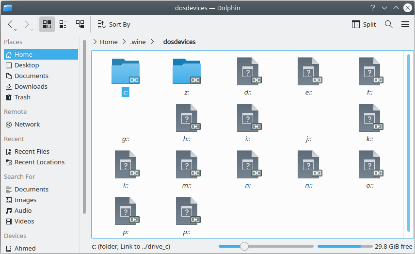Click dosdevices in the breadcrumb

click(x=179, y=42)
